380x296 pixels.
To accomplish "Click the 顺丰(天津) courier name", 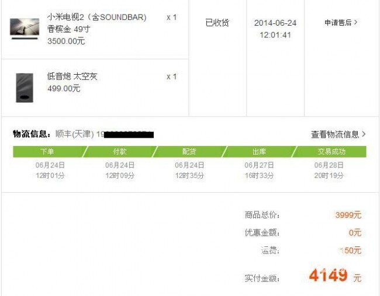I will point(75,134).
